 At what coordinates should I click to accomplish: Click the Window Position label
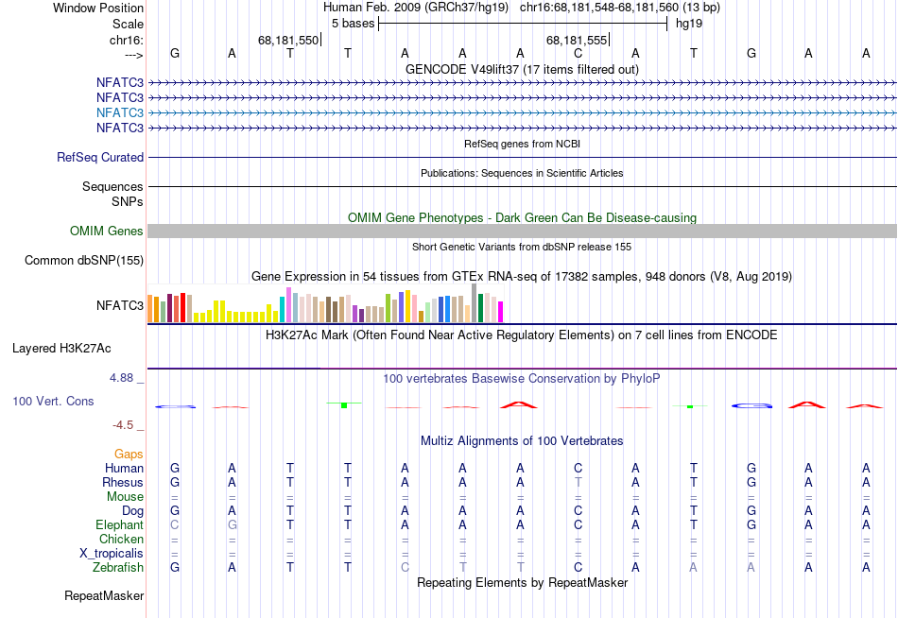point(98,8)
